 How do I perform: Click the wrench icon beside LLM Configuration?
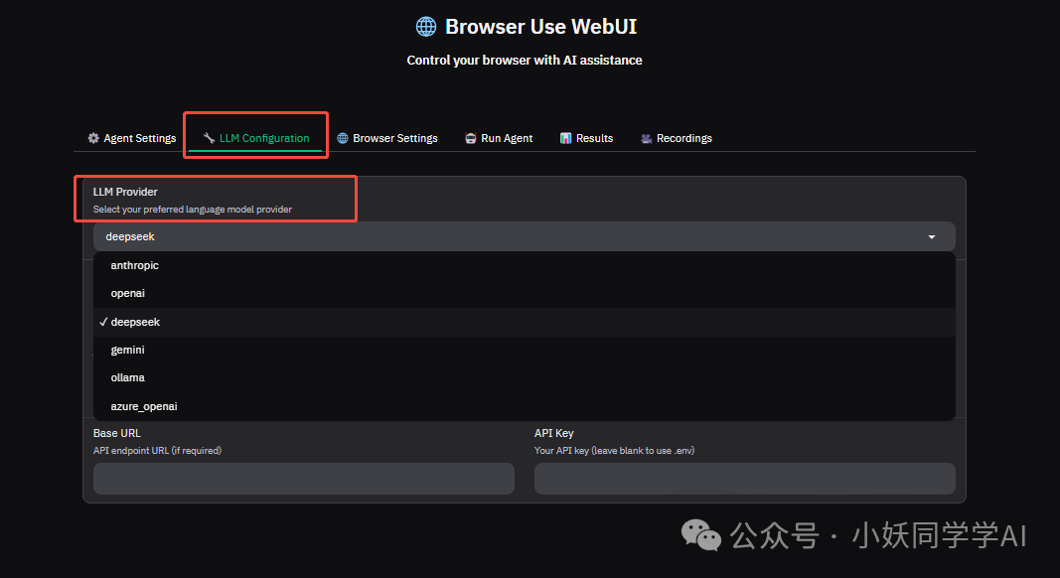(209, 138)
